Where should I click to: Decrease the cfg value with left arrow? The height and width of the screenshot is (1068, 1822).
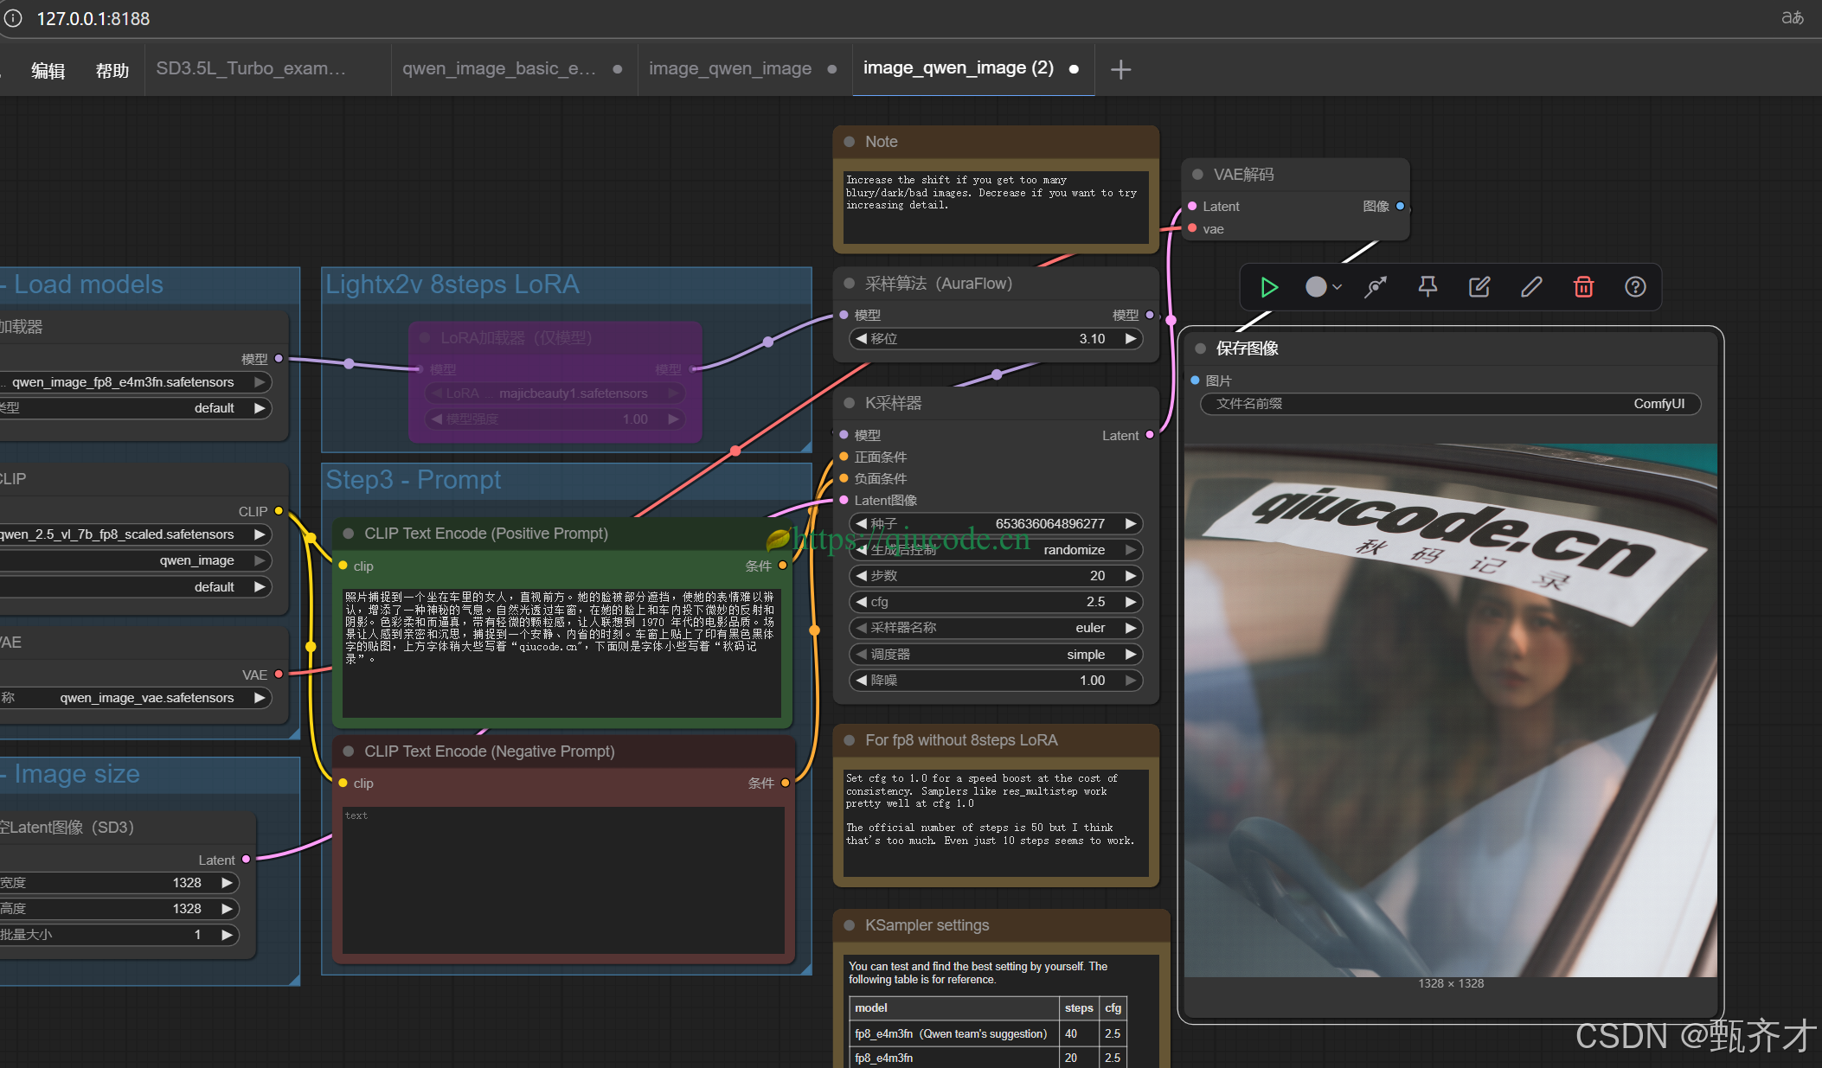pos(861,602)
